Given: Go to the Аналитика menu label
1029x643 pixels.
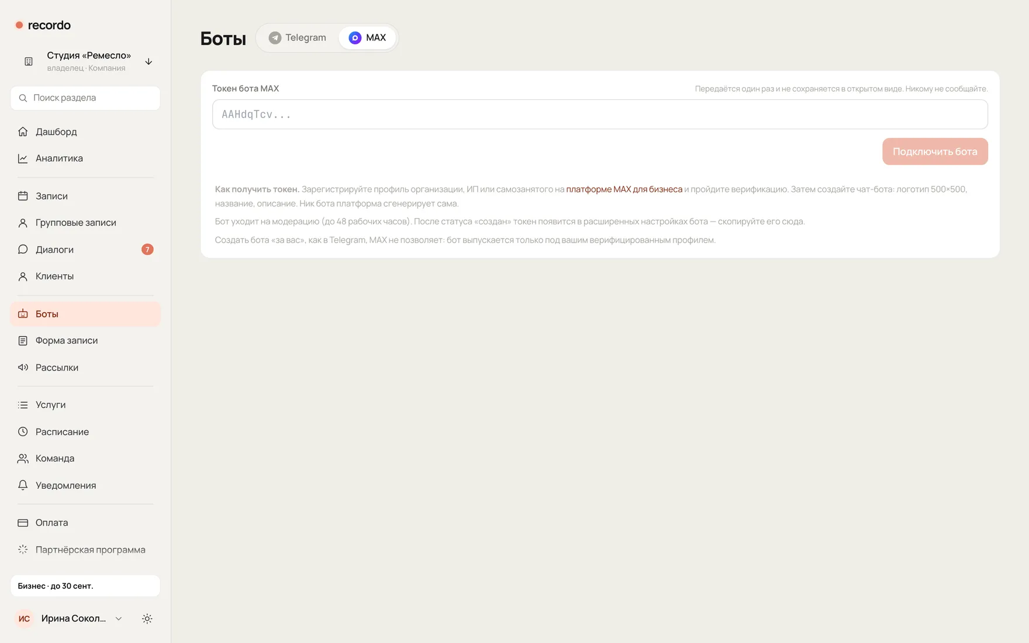Looking at the screenshot, I should 59,158.
